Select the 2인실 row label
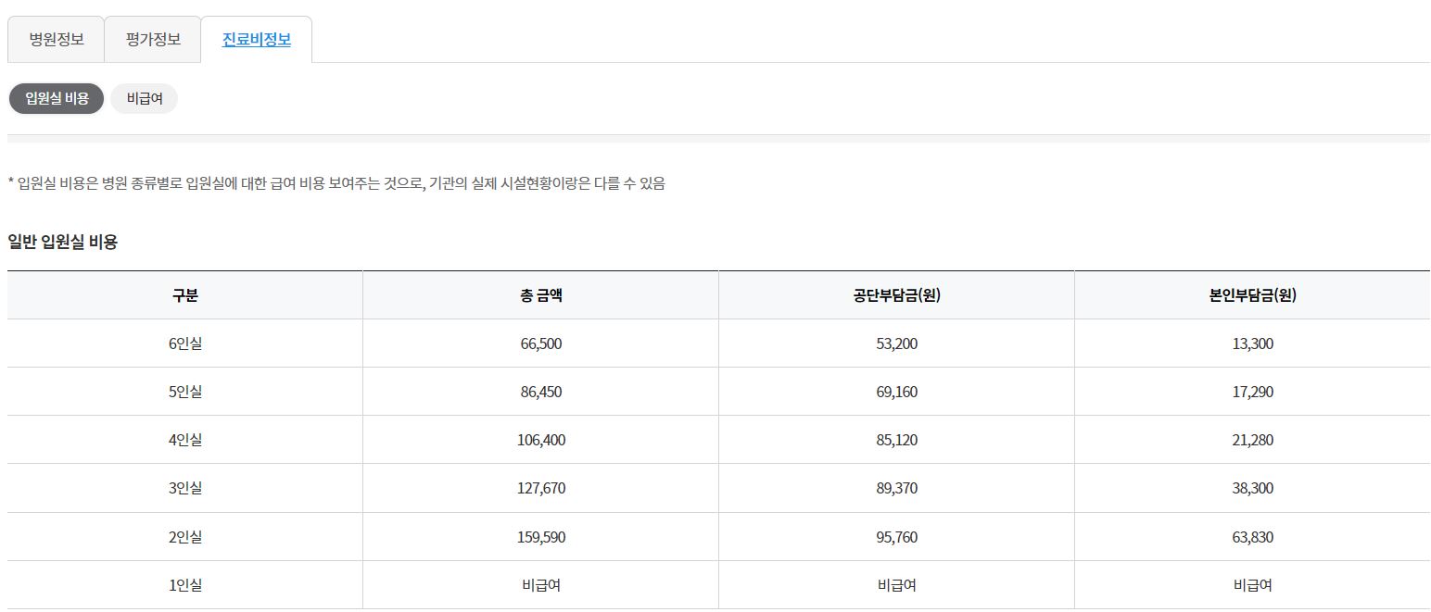 pos(184,537)
